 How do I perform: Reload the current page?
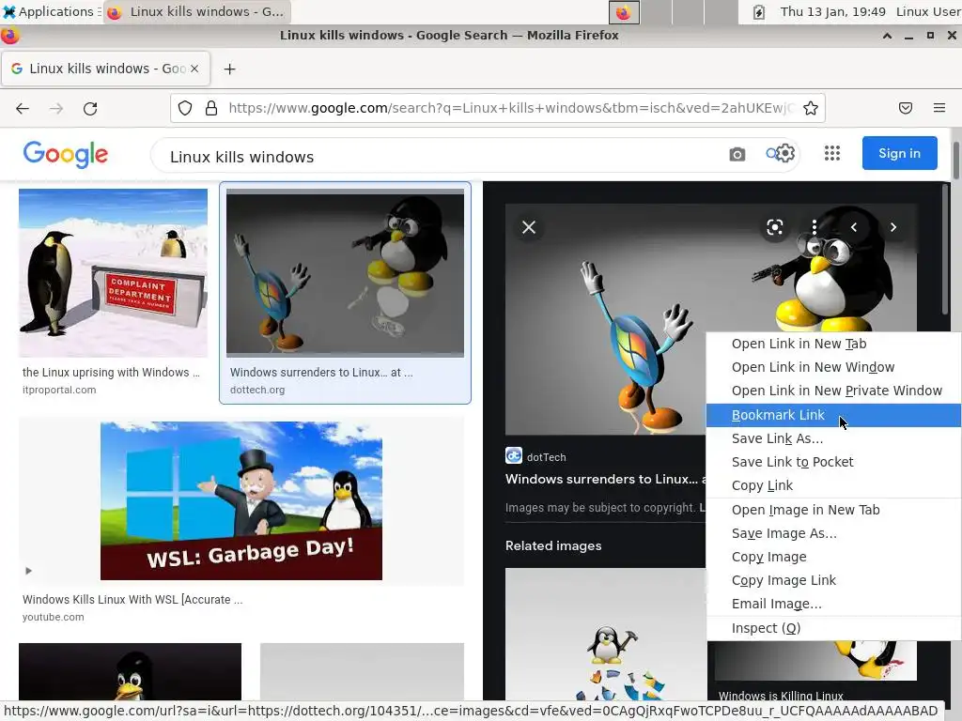[90, 109]
